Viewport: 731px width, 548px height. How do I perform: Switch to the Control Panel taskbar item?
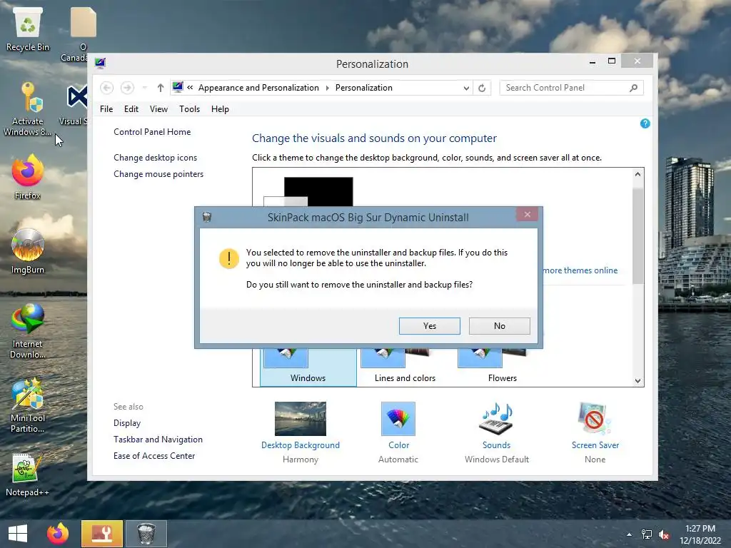[102, 534]
